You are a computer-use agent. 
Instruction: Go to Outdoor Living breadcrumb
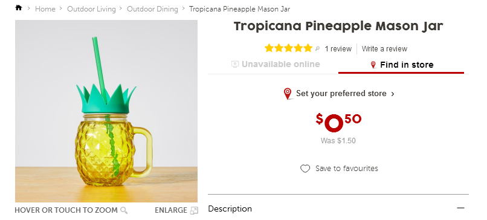point(91,9)
